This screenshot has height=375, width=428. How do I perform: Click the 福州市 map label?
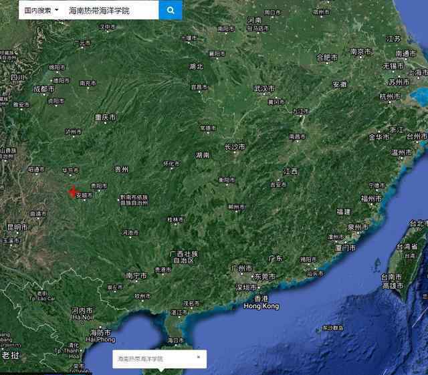point(371,199)
